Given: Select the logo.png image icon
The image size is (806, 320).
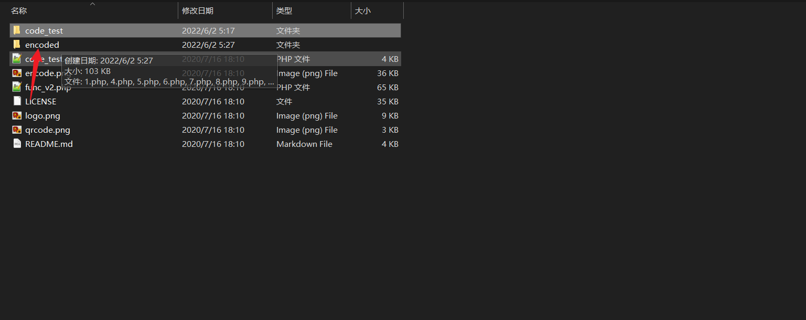Looking at the screenshot, I should (17, 115).
